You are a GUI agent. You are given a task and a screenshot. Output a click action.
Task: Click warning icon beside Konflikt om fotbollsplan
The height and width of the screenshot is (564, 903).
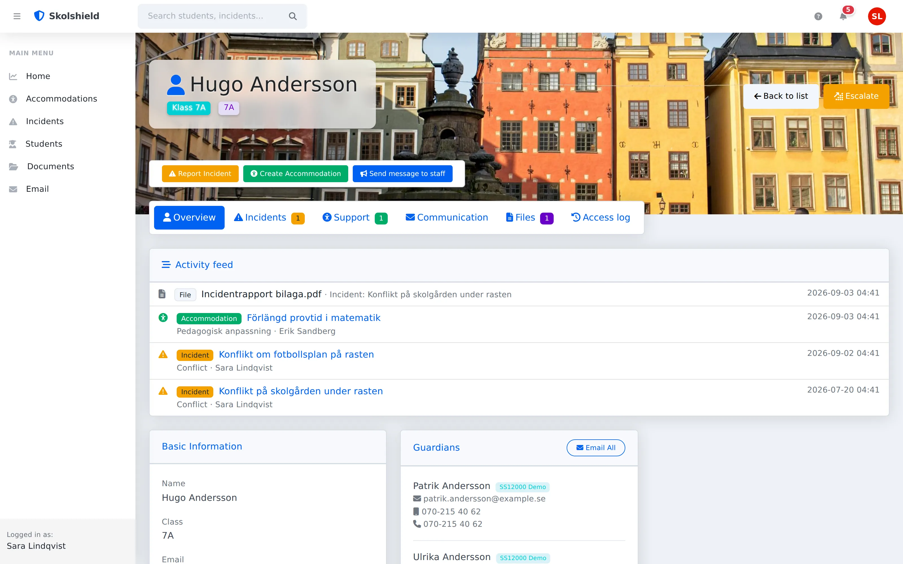pyautogui.click(x=163, y=354)
